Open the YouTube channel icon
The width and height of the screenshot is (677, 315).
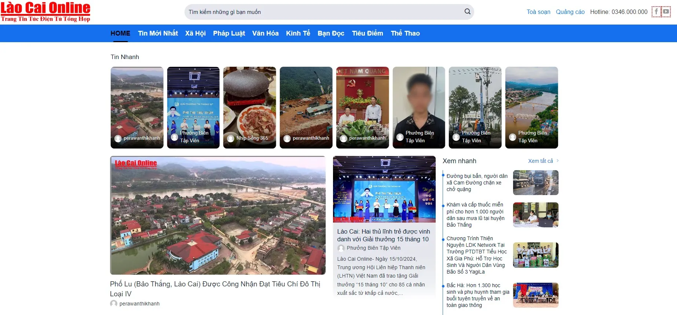(666, 11)
